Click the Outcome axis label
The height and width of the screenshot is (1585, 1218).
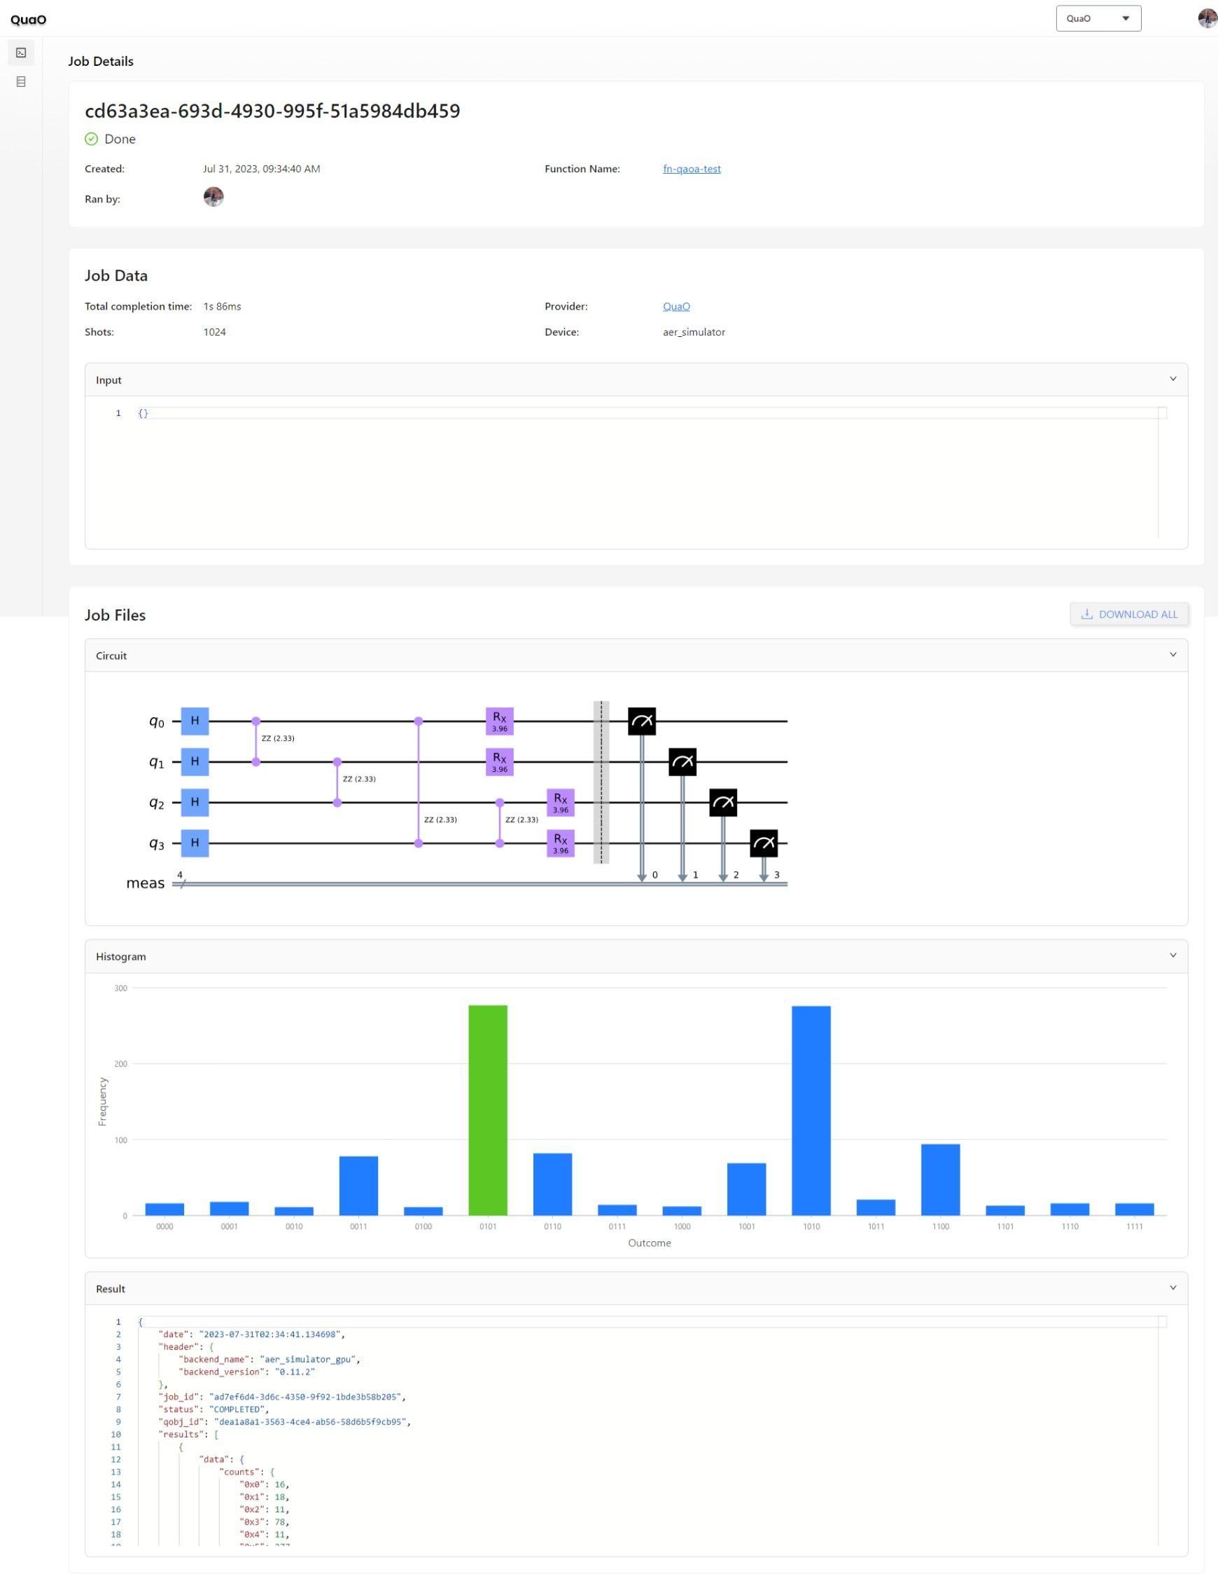tap(650, 1243)
